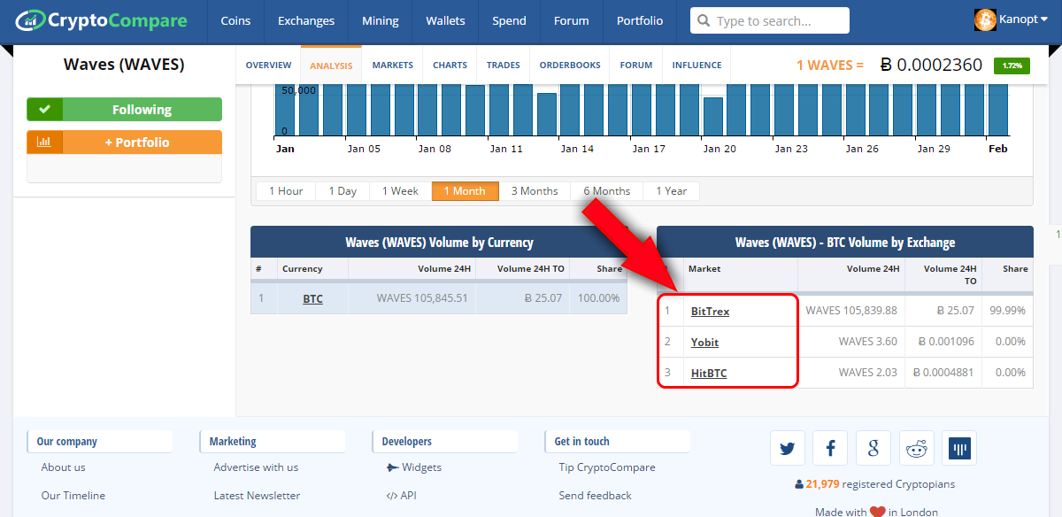Open the Twitter social icon
1062x517 pixels.
coord(788,449)
